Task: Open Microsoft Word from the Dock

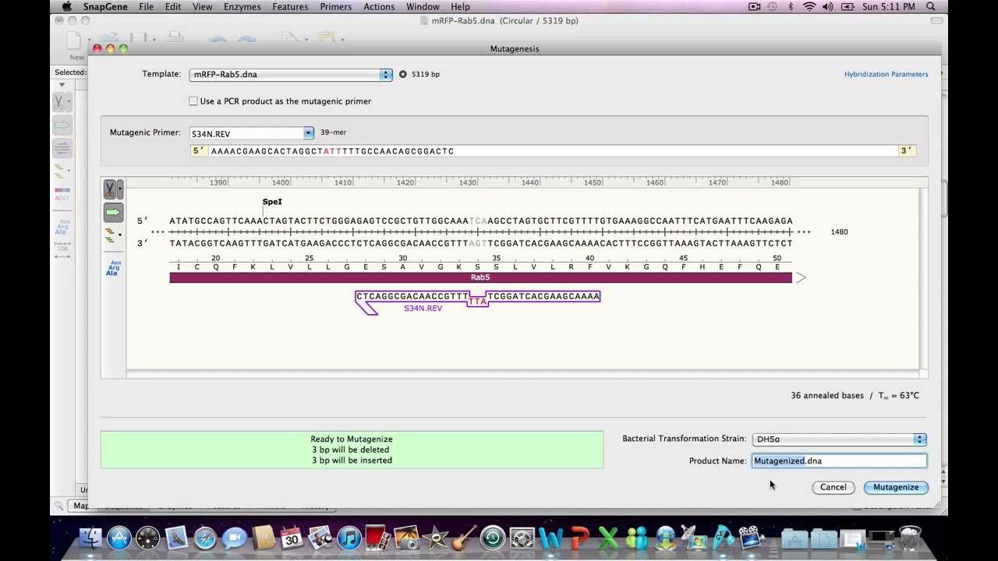Action: click(550, 538)
